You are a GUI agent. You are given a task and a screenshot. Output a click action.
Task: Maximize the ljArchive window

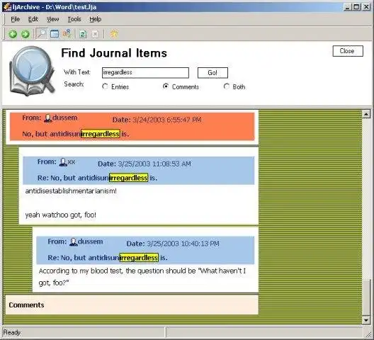(356, 7)
